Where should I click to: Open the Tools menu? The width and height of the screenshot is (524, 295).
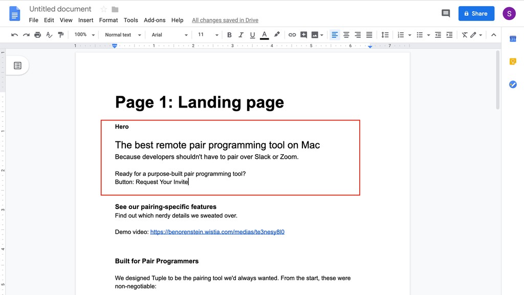point(130,20)
